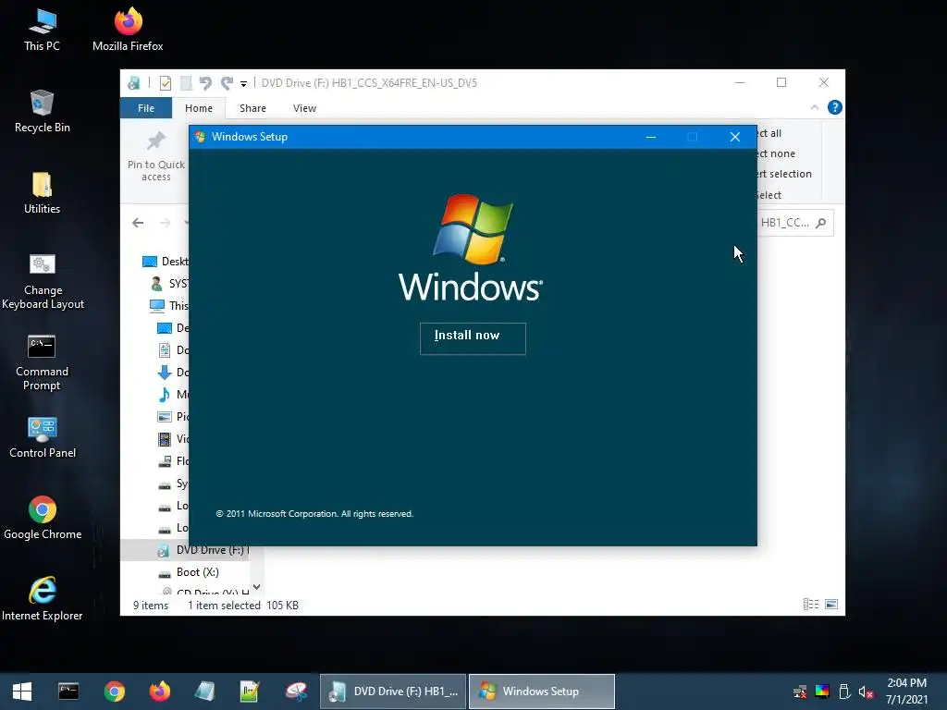This screenshot has width=947, height=710.
Task: Open Command Prompt desktop shortcut
Action: tap(42, 362)
